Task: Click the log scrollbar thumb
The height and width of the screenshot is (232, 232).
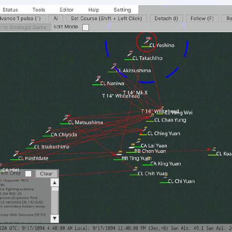Action: 54,189
